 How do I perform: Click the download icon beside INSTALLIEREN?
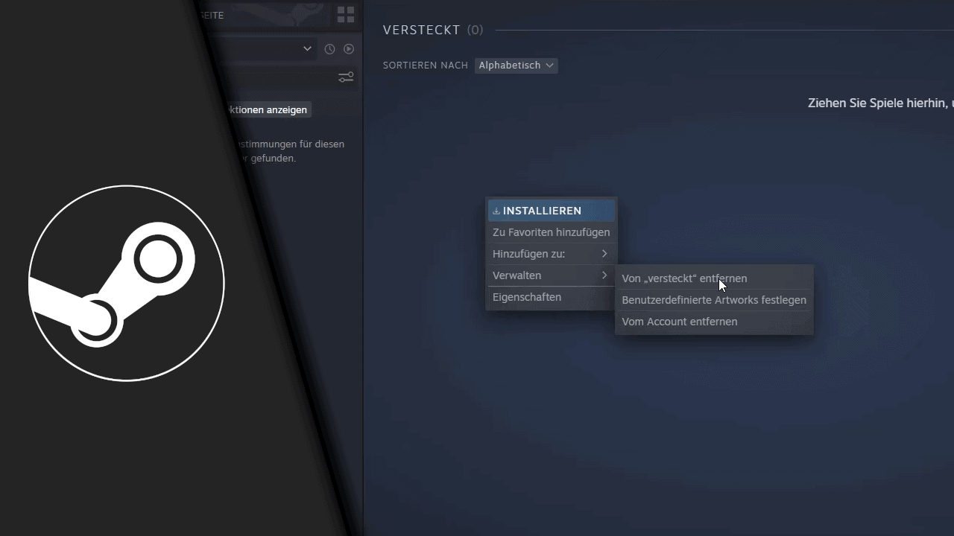tap(495, 211)
